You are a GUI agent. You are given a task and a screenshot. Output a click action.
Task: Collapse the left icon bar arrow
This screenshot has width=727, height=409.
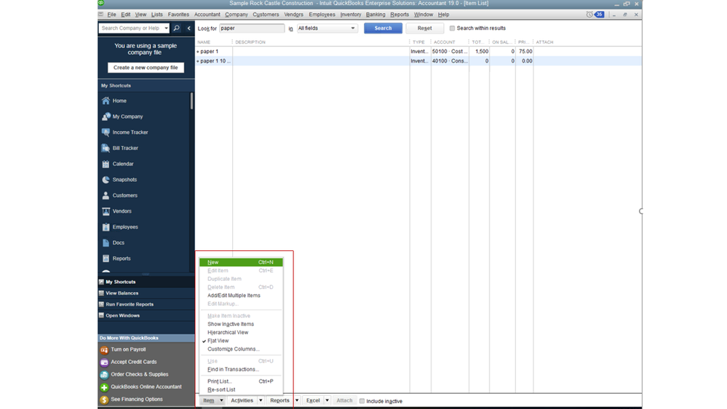[188, 28]
